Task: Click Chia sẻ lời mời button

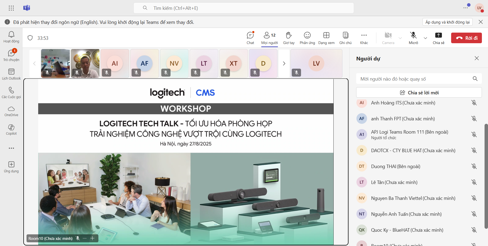Action: point(419,93)
